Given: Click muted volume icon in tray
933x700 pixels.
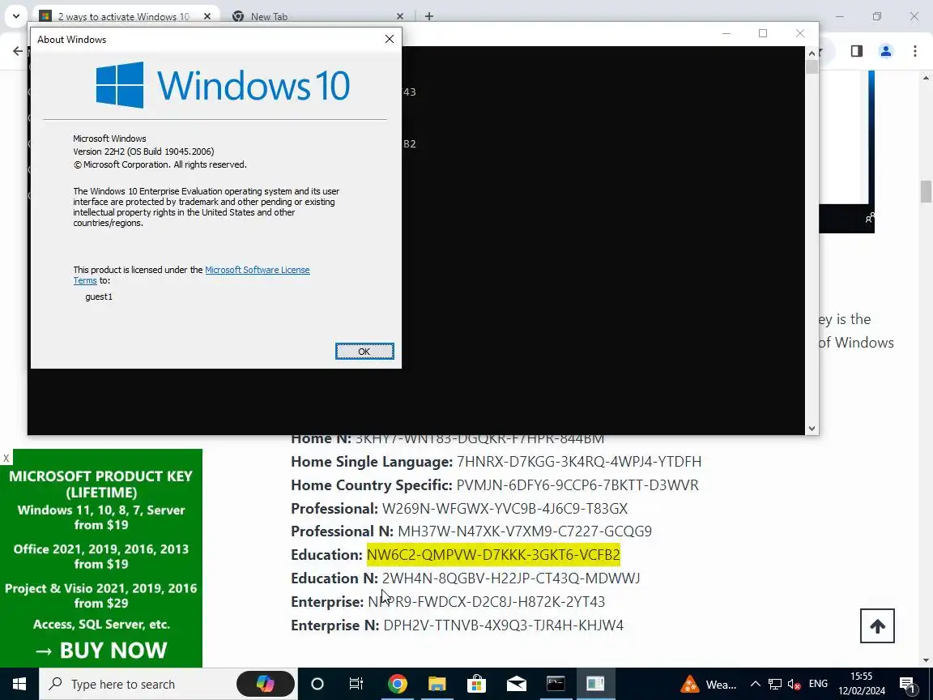Looking at the screenshot, I should click(x=794, y=684).
